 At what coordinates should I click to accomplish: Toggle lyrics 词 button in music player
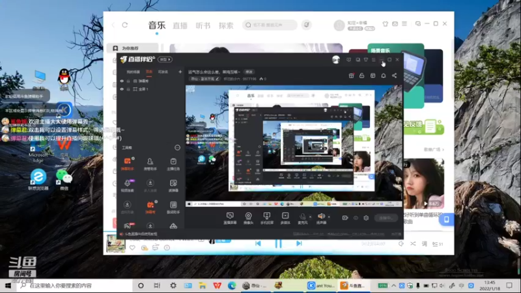tap(425, 244)
